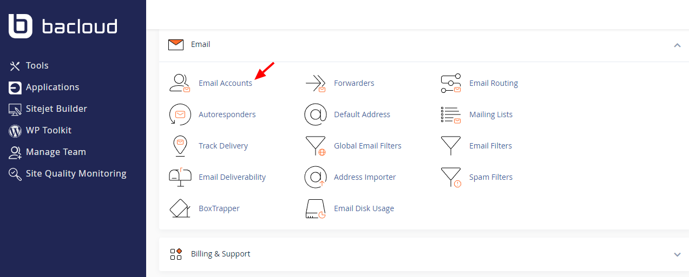This screenshot has width=689, height=277.
Task: Open the Mailing Lists icon
Action: point(451,114)
